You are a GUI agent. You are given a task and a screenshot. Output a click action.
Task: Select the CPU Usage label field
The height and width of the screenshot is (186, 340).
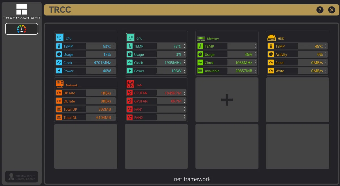click(x=74, y=54)
